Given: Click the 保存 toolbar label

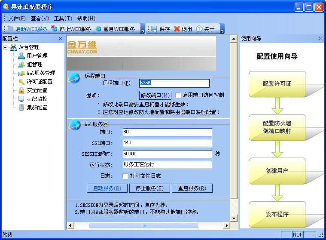Looking at the screenshot, I should [165, 29].
